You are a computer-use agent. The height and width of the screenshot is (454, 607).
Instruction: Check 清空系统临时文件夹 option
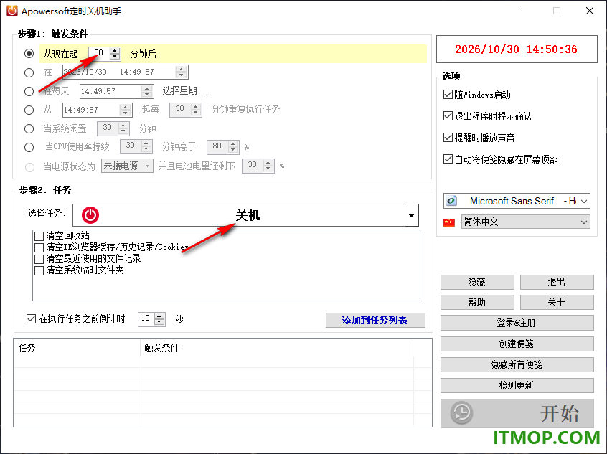coord(39,270)
